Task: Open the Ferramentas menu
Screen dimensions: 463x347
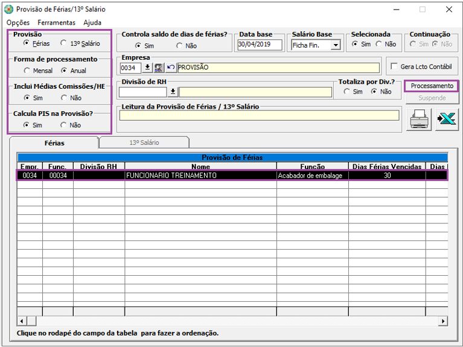Action: pyautogui.click(x=56, y=22)
